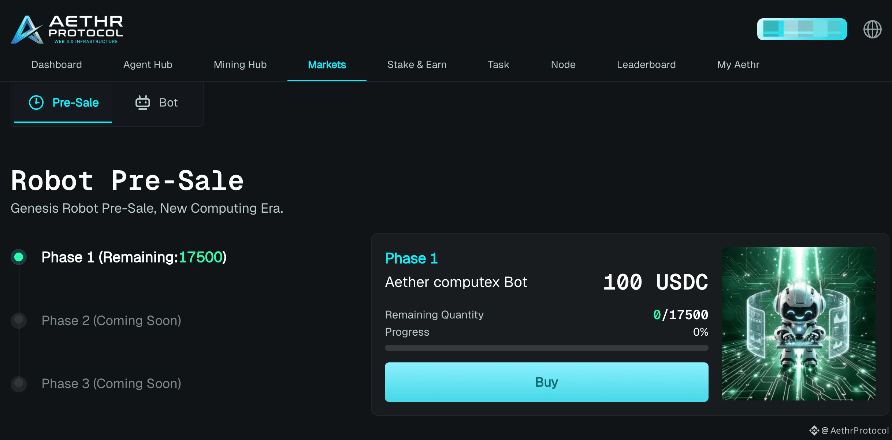Viewport: 892px width, 440px height.
Task: Click the Remaining Quantity label
Action: tap(434, 315)
